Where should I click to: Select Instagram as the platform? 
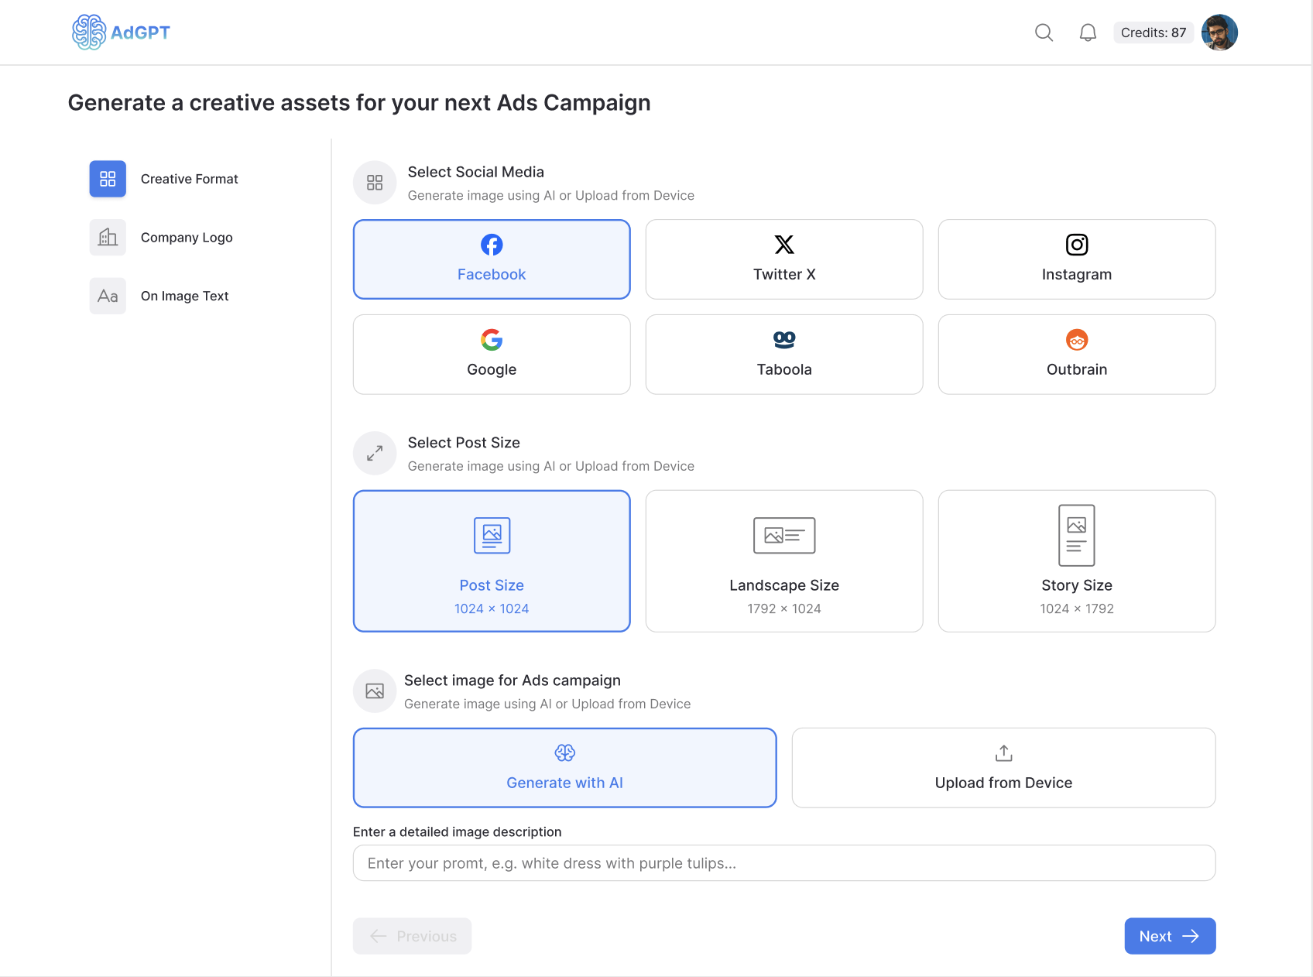(1077, 259)
